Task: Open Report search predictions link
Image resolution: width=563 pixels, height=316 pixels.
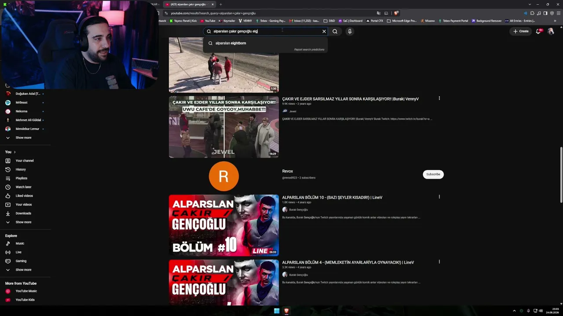Action: tap(309, 50)
